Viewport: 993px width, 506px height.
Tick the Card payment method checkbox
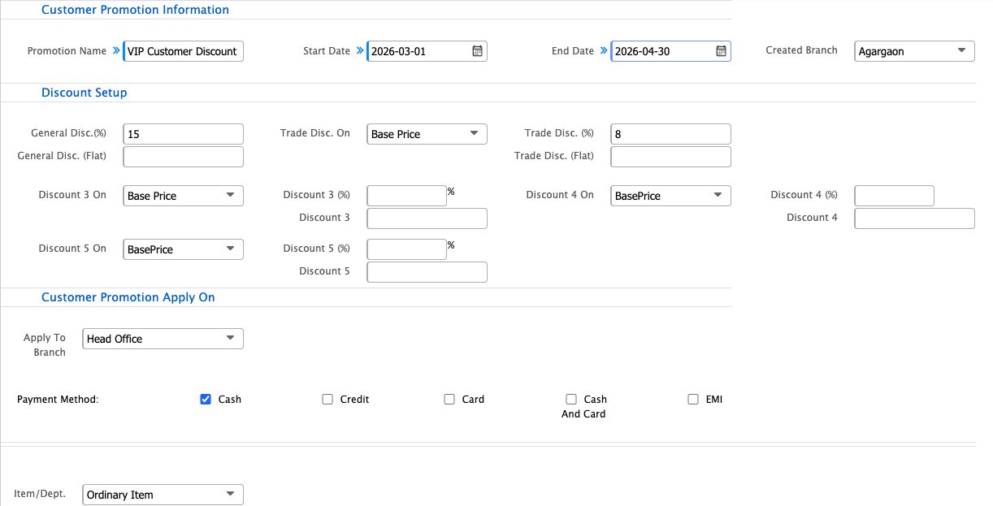pyautogui.click(x=449, y=399)
